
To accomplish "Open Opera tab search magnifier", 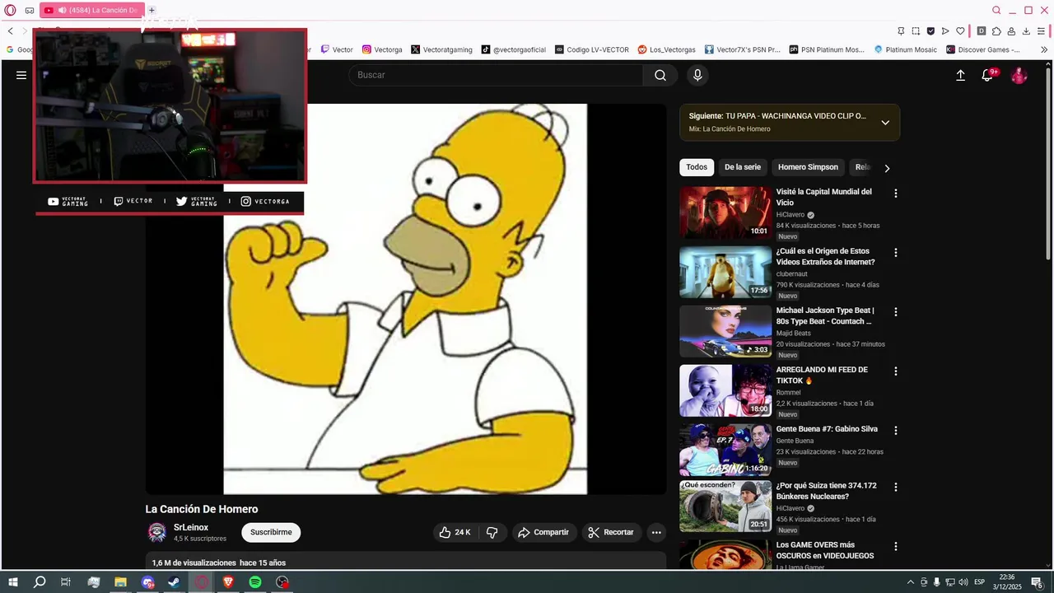I will point(996,11).
